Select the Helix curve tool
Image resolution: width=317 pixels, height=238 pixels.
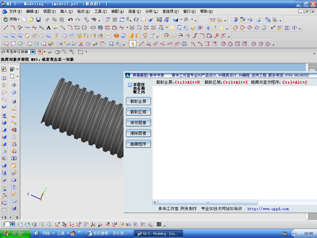[100, 28]
